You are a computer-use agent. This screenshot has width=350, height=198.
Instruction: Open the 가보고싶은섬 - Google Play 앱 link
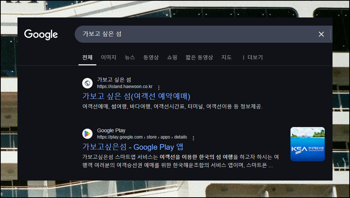(133, 147)
